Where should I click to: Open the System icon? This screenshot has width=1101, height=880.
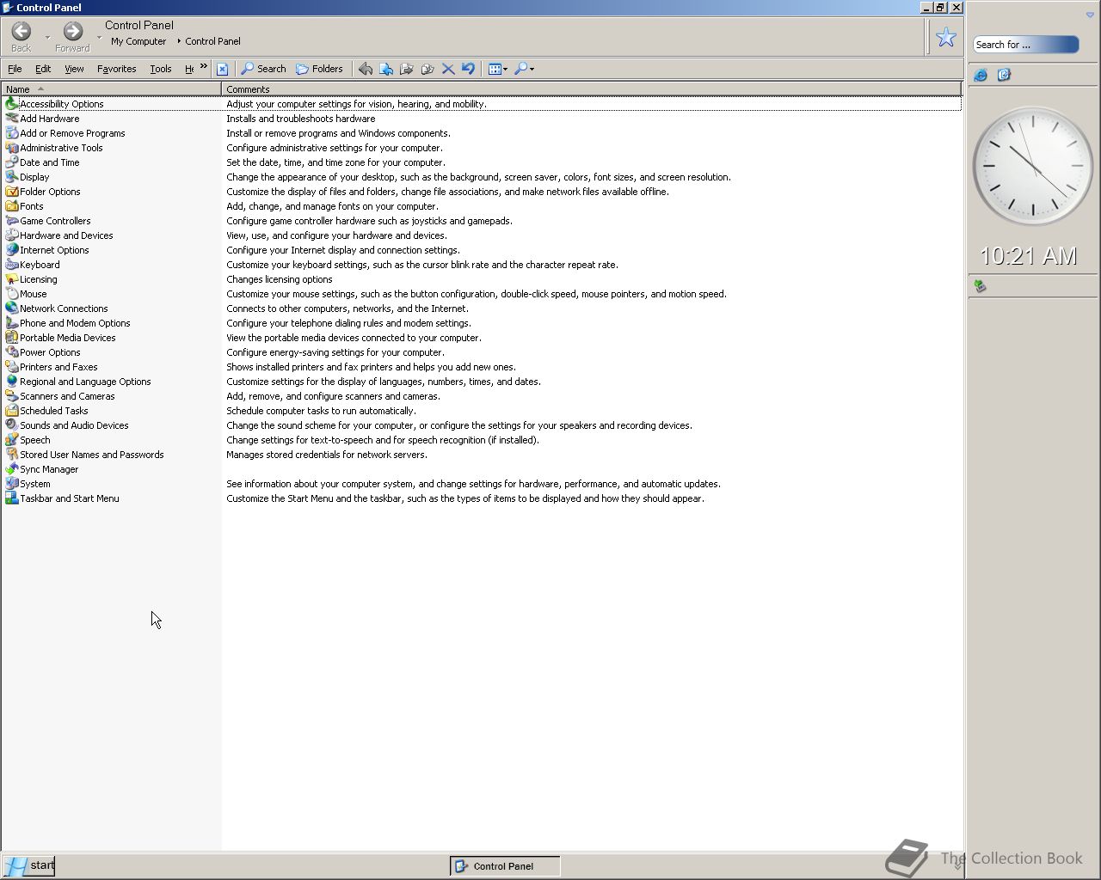click(x=11, y=484)
